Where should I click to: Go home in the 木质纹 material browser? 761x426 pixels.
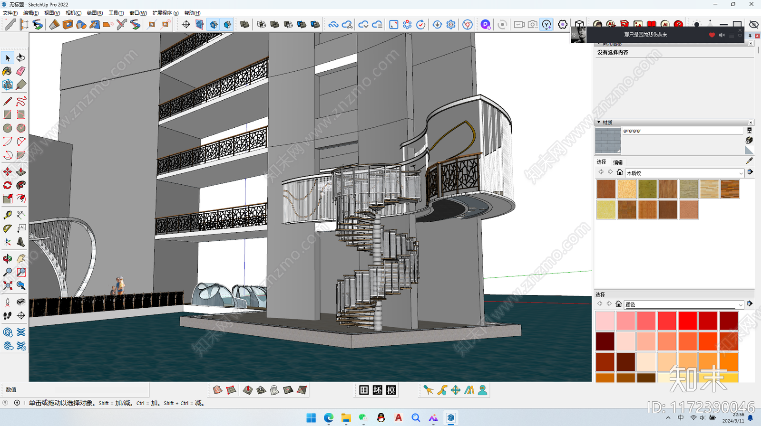[x=619, y=172]
